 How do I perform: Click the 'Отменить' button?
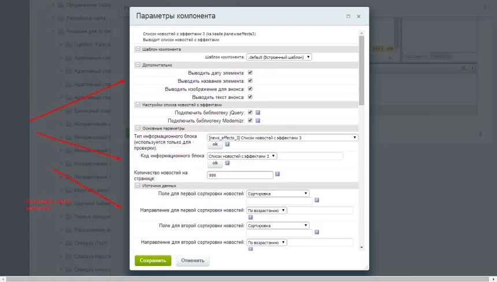[192, 261]
